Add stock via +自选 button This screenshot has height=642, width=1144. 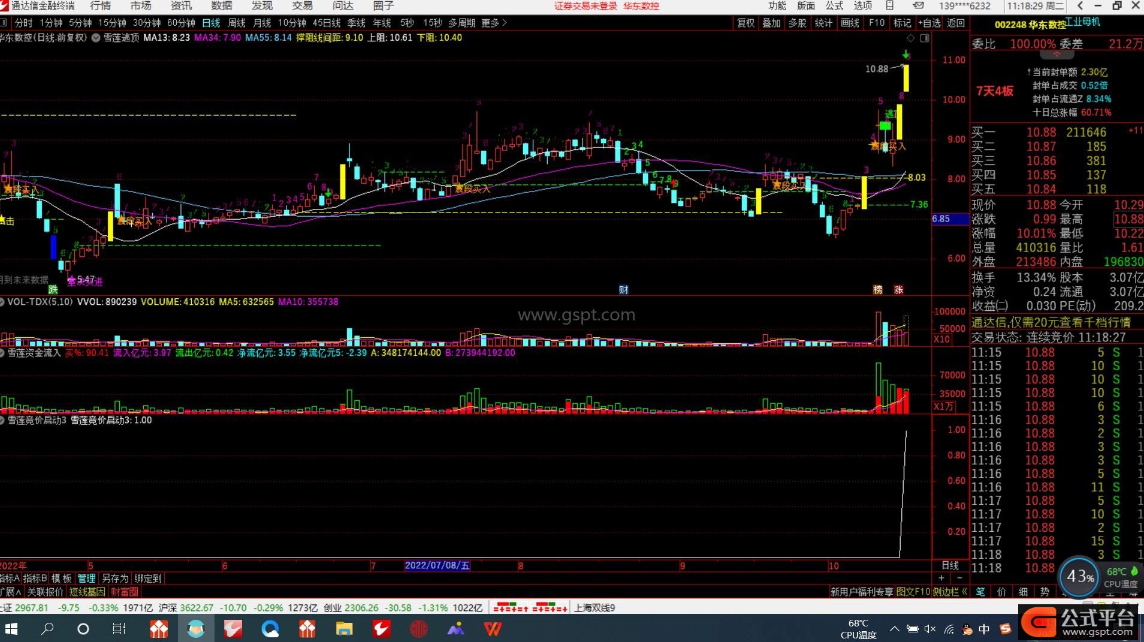(929, 23)
